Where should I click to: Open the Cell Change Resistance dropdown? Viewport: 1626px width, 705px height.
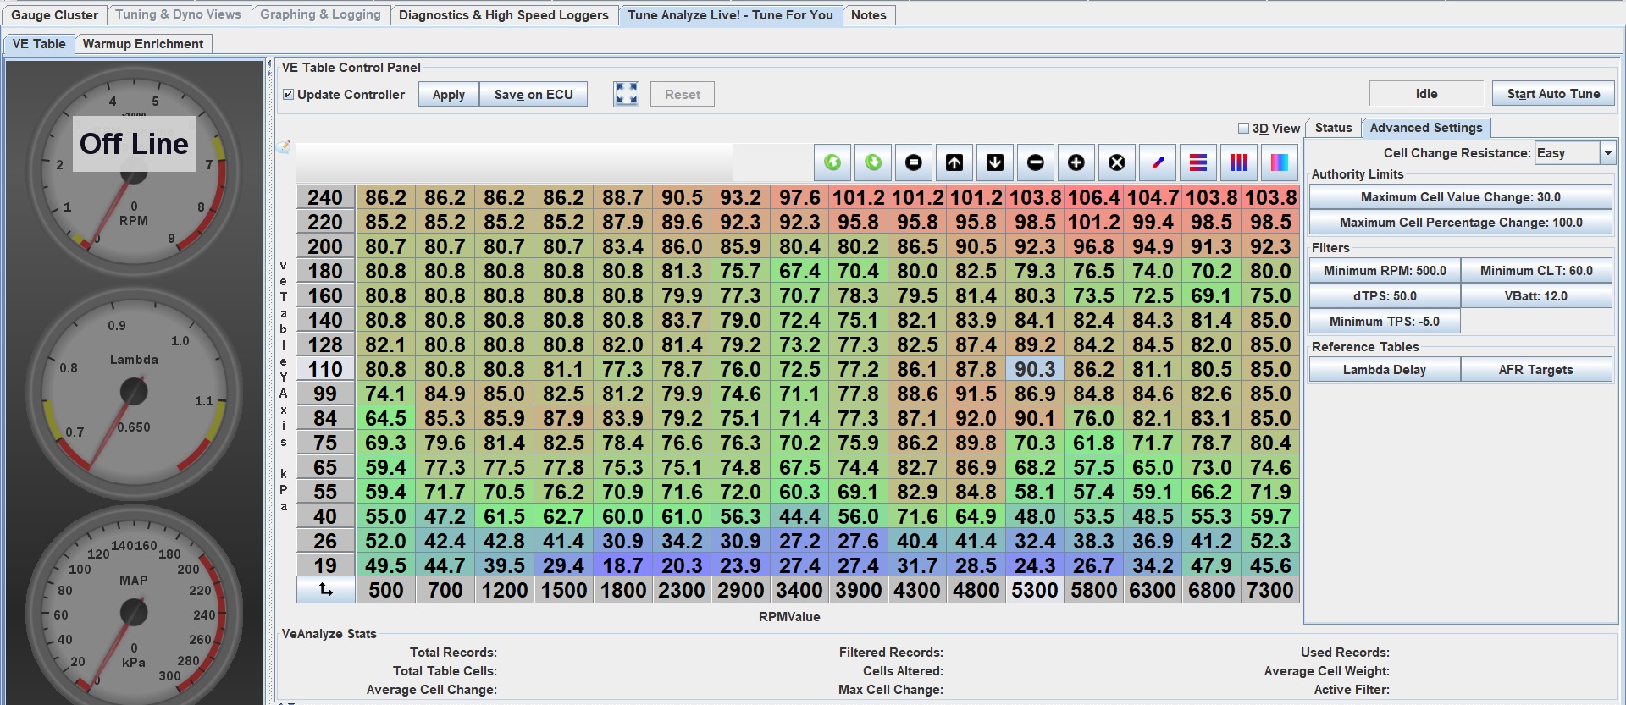click(1607, 153)
